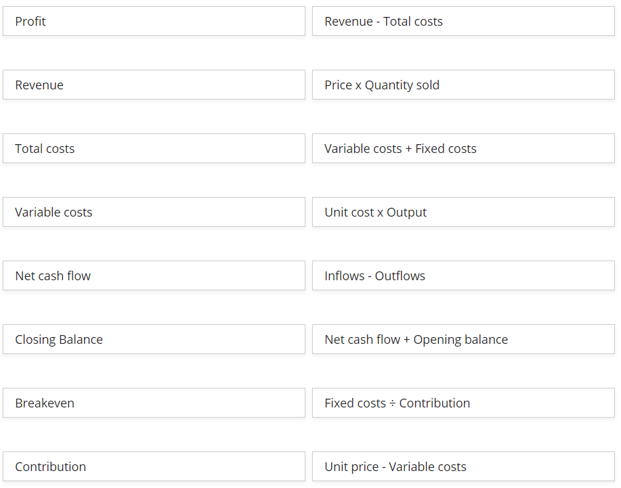Viewport: 621px width, 488px height.
Task: Select the Price x Quantity sold formula
Action: [x=463, y=85]
